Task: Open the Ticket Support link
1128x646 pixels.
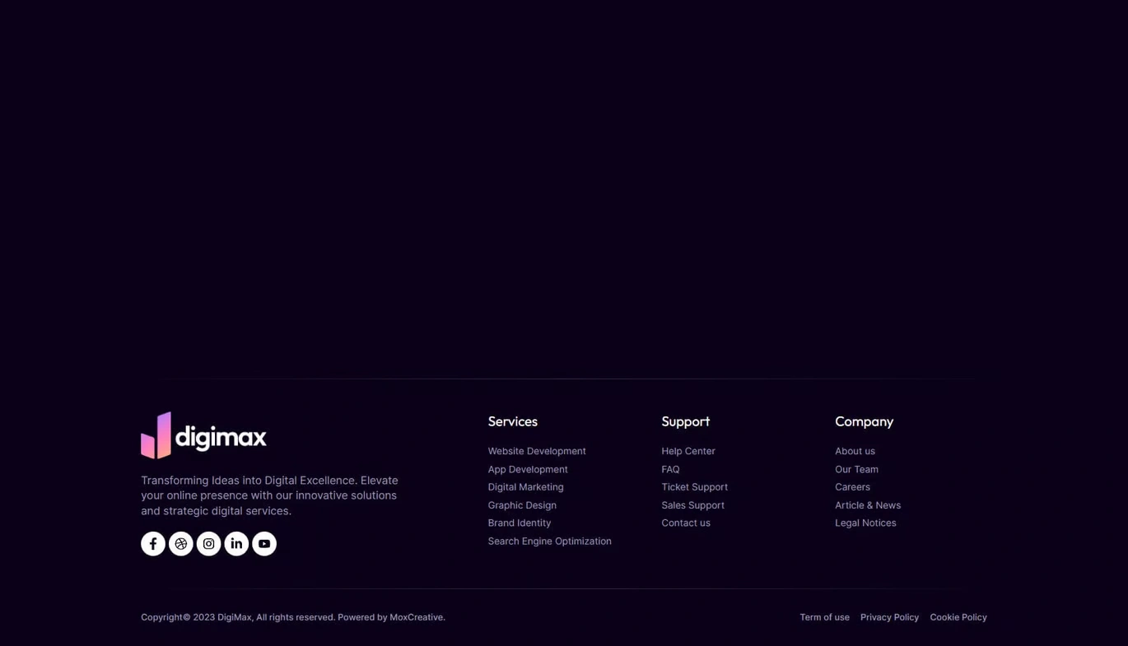Action: click(x=694, y=487)
